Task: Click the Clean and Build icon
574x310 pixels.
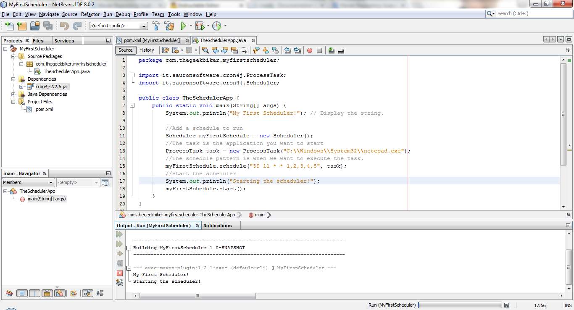Action: [169, 26]
